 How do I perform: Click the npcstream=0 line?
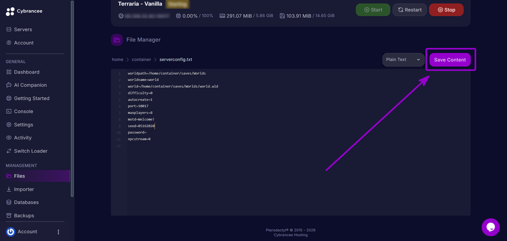(139, 139)
